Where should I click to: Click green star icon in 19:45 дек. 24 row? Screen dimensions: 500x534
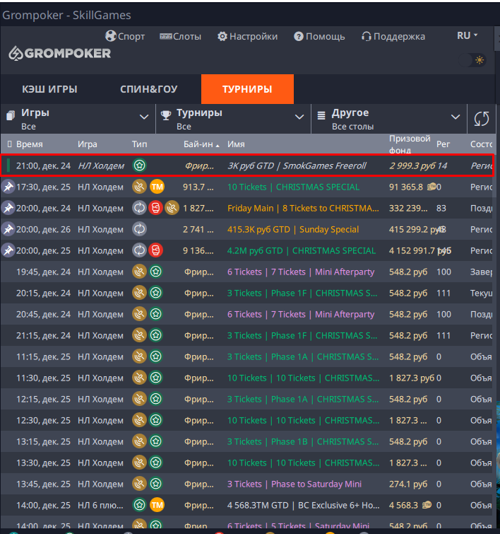coord(156,272)
